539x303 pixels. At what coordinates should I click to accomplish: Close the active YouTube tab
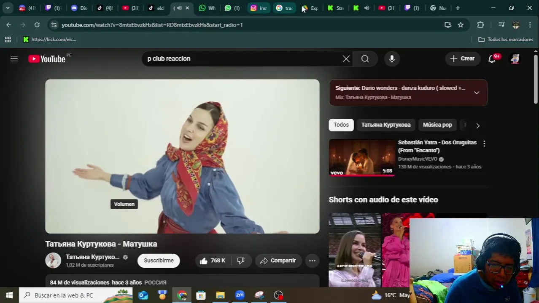tap(187, 8)
